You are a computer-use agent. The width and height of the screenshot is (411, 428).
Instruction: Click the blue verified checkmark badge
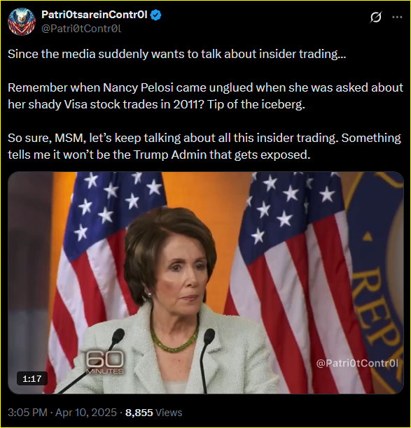(155, 15)
